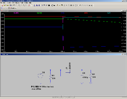The width and height of the screenshot is (127, 99).
Task: Select the Move hand tool
Action: (76, 5)
